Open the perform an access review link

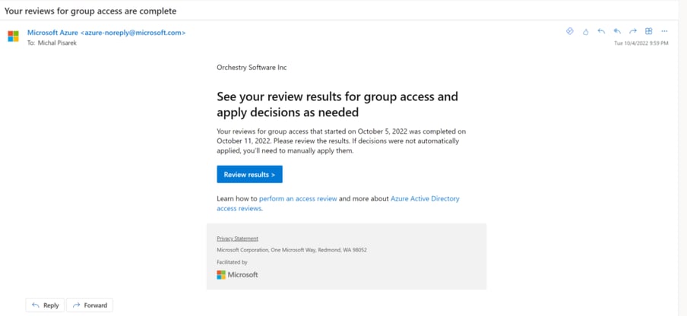[x=298, y=199]
